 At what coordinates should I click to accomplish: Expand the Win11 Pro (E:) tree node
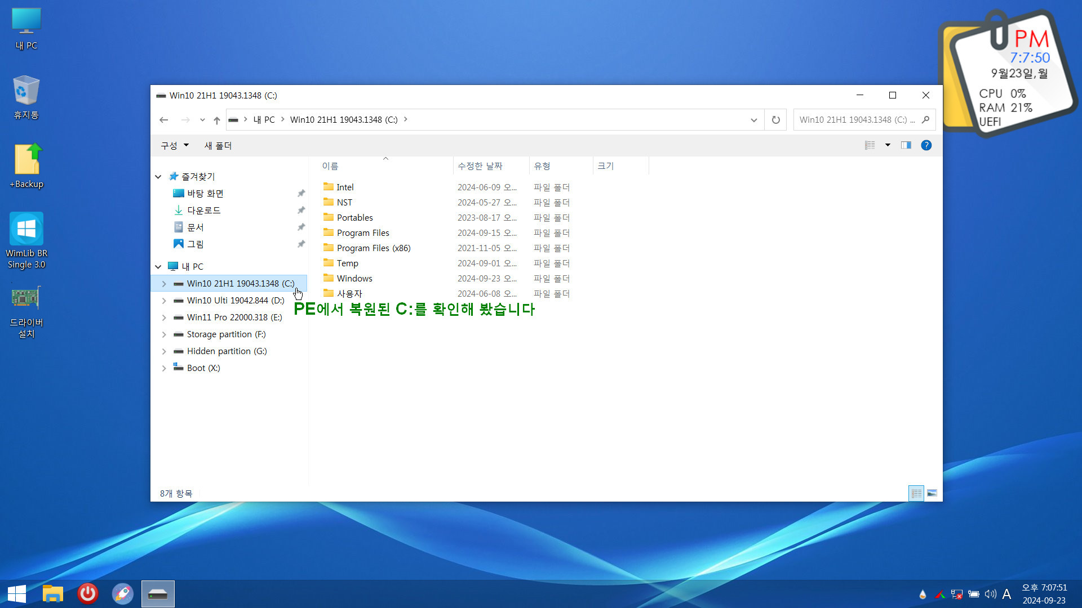pyautogui.click(x=164, y=318)
